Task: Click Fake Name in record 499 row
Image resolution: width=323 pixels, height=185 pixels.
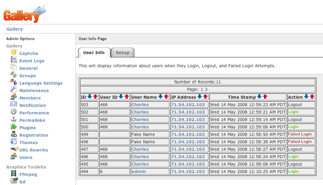Action: click(x=143, y=135)
